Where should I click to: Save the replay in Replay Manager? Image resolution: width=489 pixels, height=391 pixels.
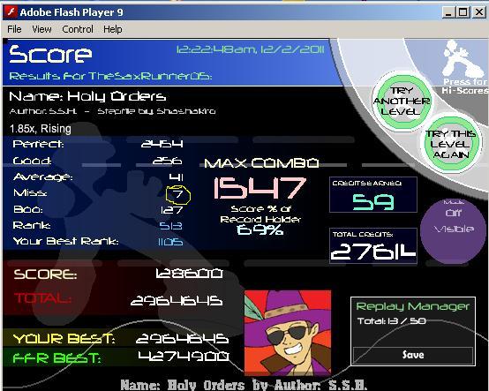pyautogui.click(x=413, y=355)
